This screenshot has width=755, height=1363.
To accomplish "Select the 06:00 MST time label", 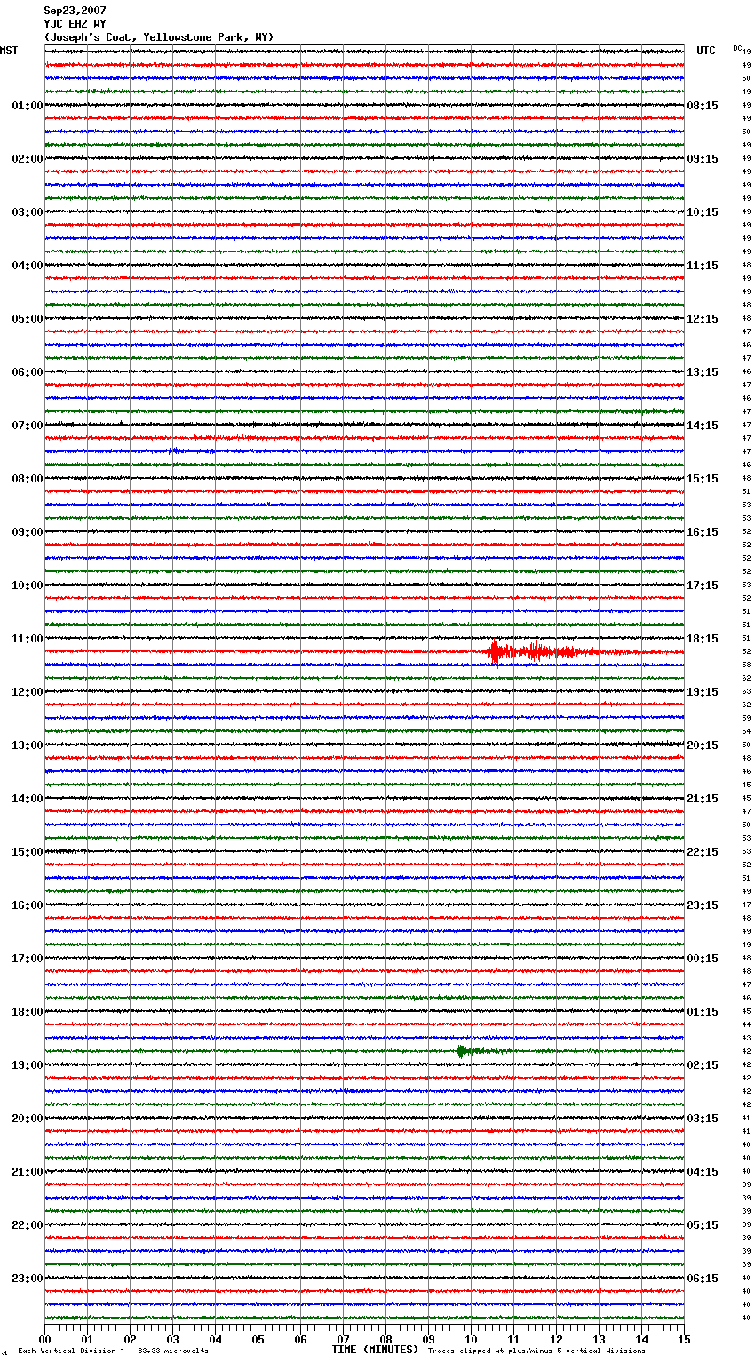I will (x=28, y=372).
